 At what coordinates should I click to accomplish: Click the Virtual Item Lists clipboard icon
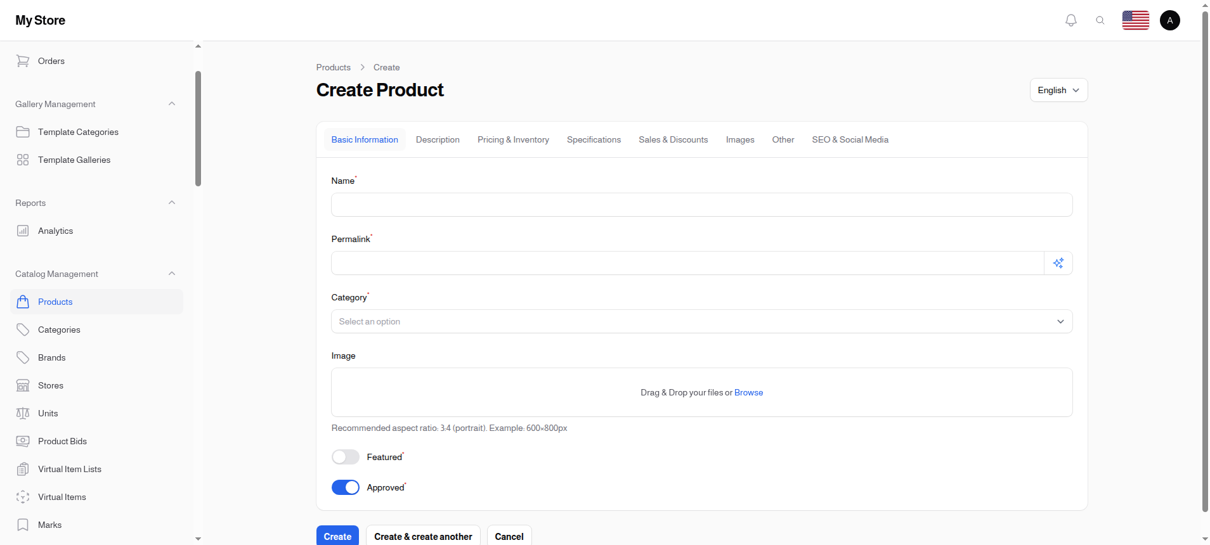click(23, 469)
